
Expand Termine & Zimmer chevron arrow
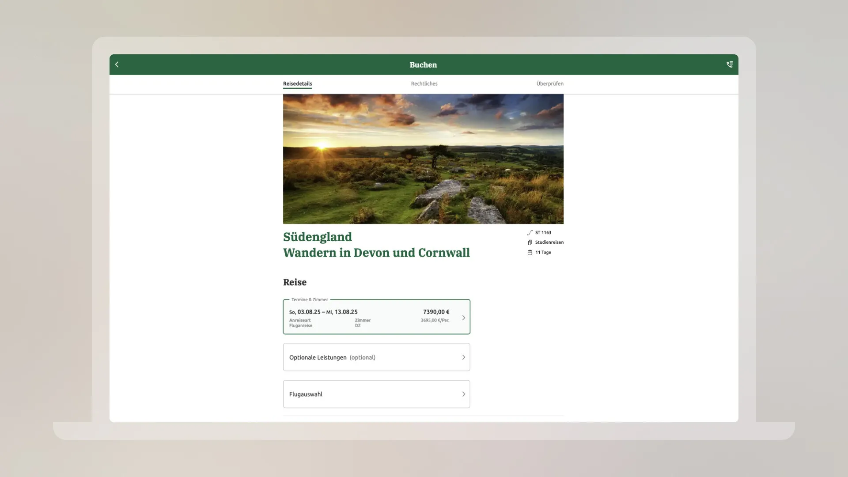[463, 318]
